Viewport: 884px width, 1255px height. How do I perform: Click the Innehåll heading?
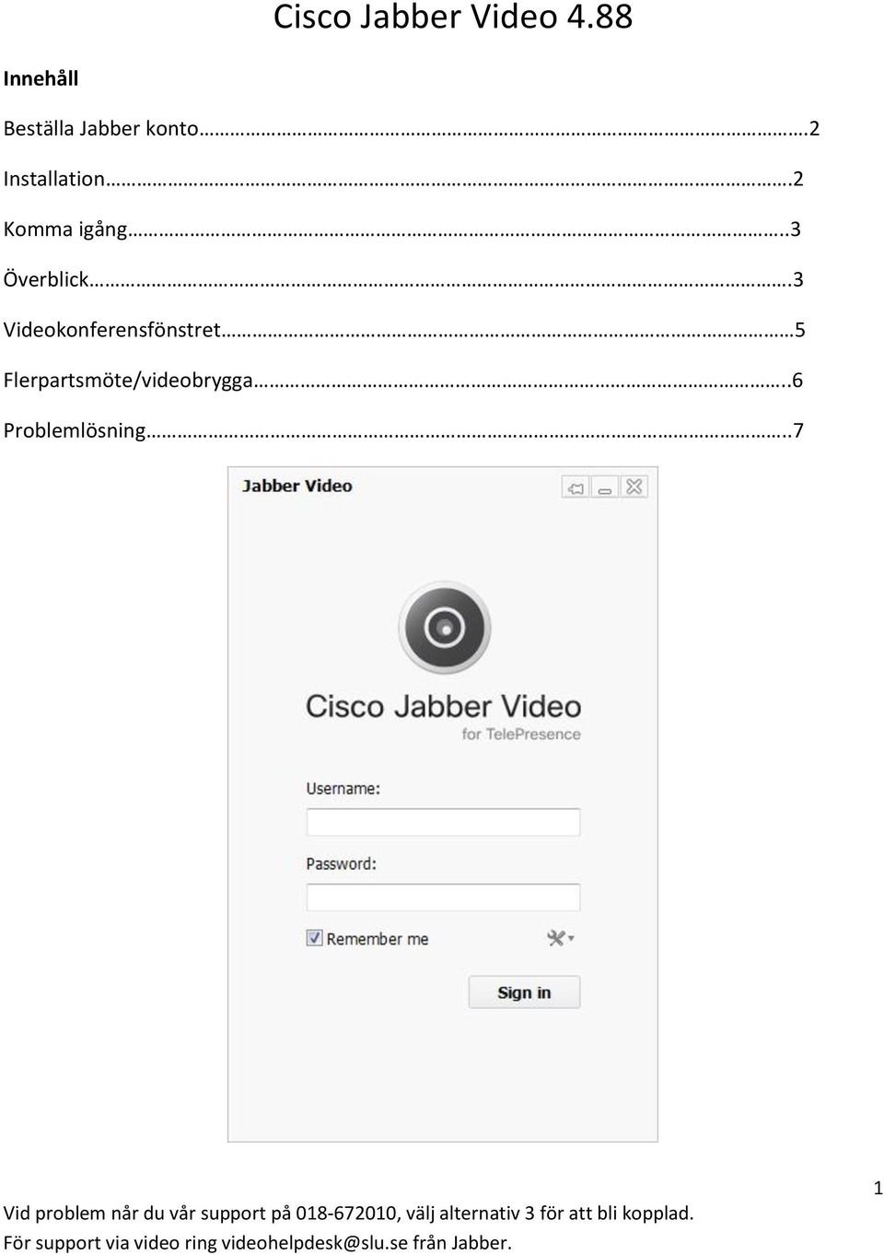(x=41, y=78)
